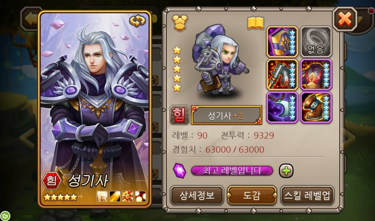Select the first skill icon on card
Viewport: 375px width, 221px height.
[102, 196]
